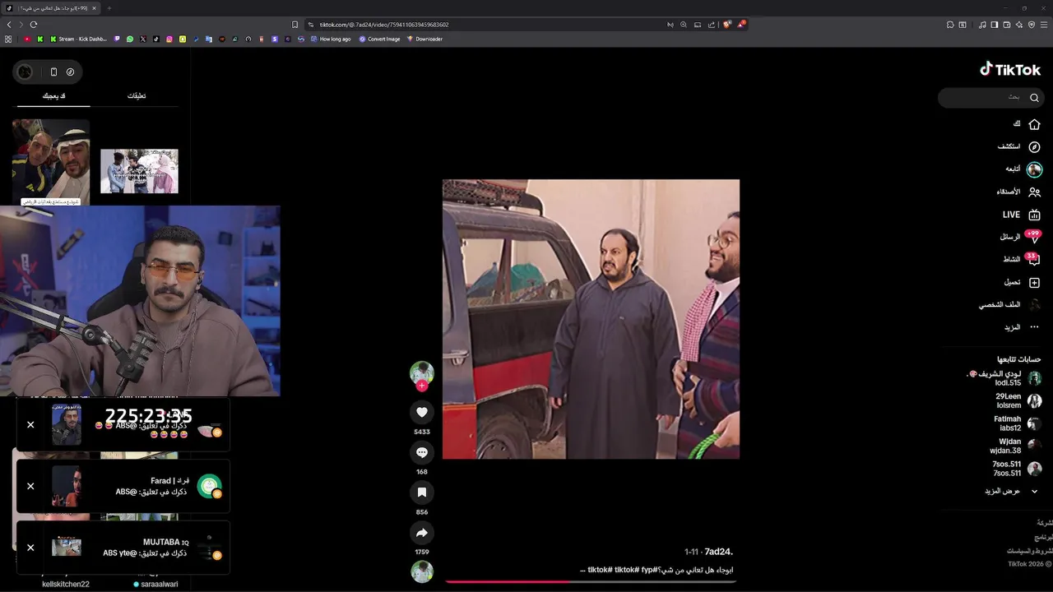1053x592 pixels.
Task: Open the TikTok Home (لك) icon
Action: (x=1034, y=124)
